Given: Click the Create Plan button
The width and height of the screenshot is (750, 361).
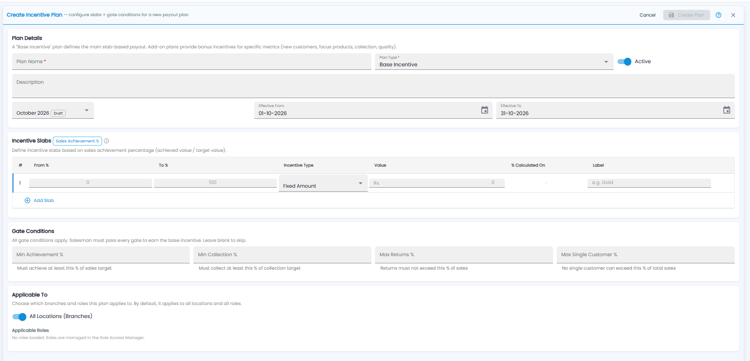Looking at the screenshot, I should point(686,15).
